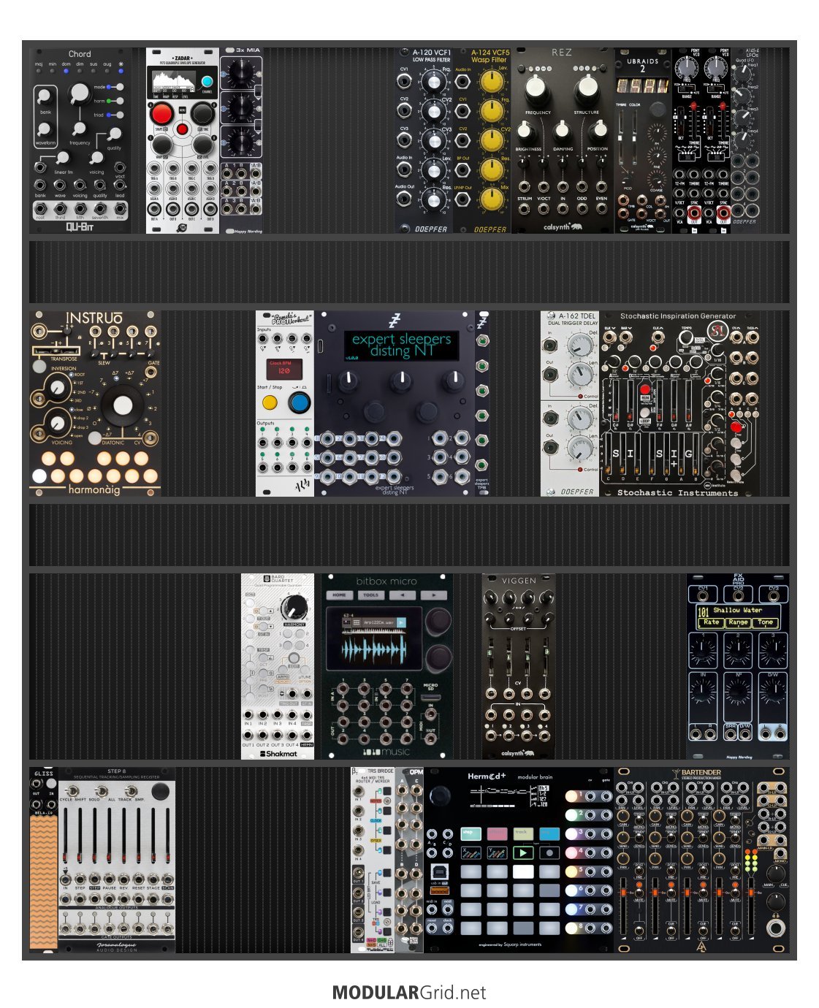Viewport: 819px width, 1008px height.
Task: Click the Bartender headphone output jack
Action: pyautogui.click(x=776, y=928)
